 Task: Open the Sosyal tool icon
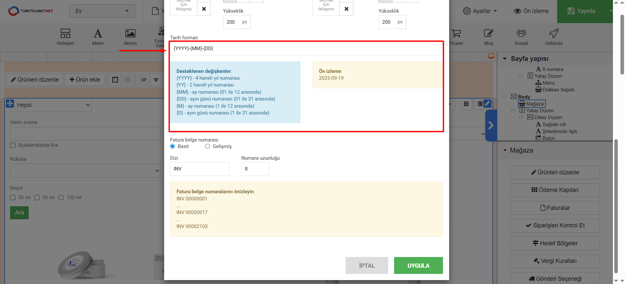pyautogui.click(x=521, y=37)
